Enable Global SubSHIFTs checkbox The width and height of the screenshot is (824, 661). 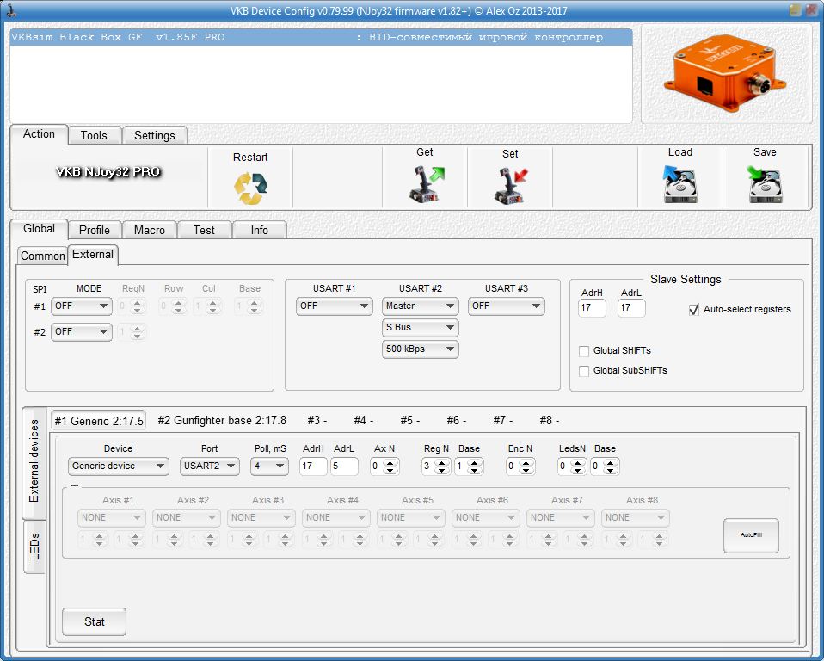(x=583, y=371)
